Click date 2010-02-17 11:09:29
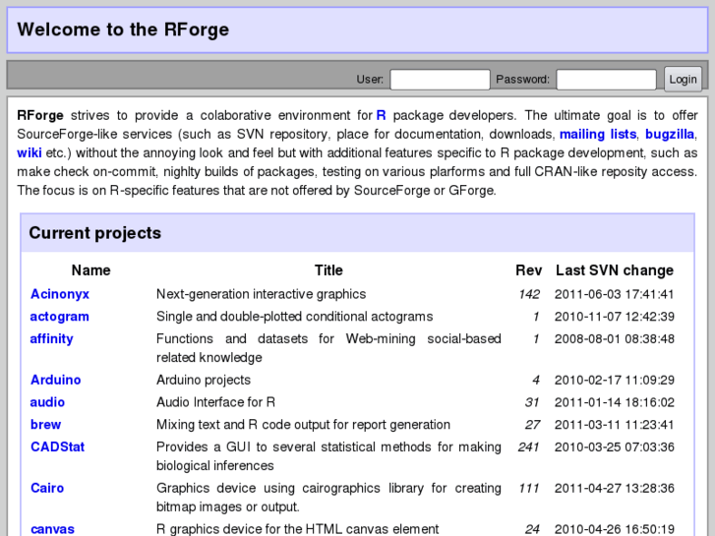 click(x=615, y=380)
